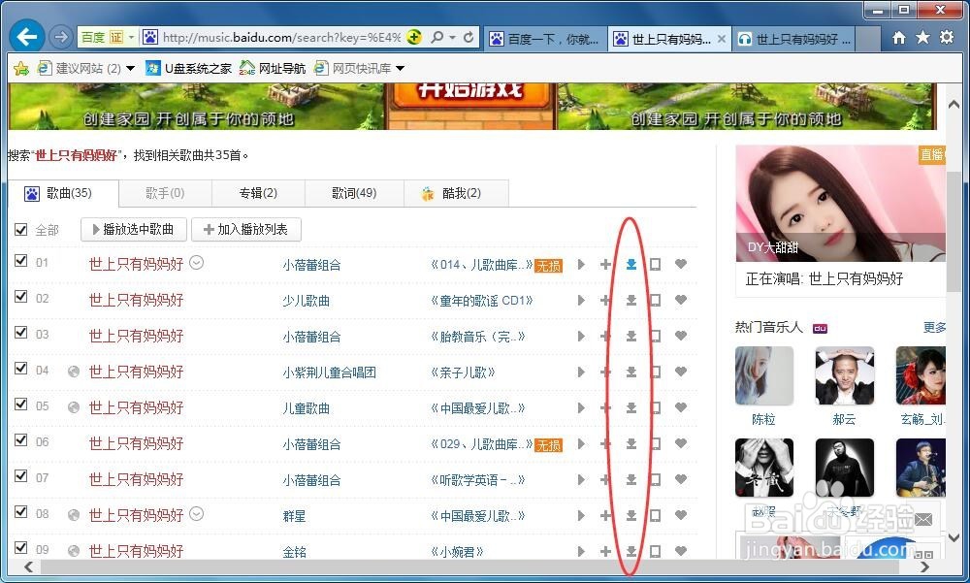
Task: Switch to the 歌手(0) tab
Action: [x=165, y=193]
